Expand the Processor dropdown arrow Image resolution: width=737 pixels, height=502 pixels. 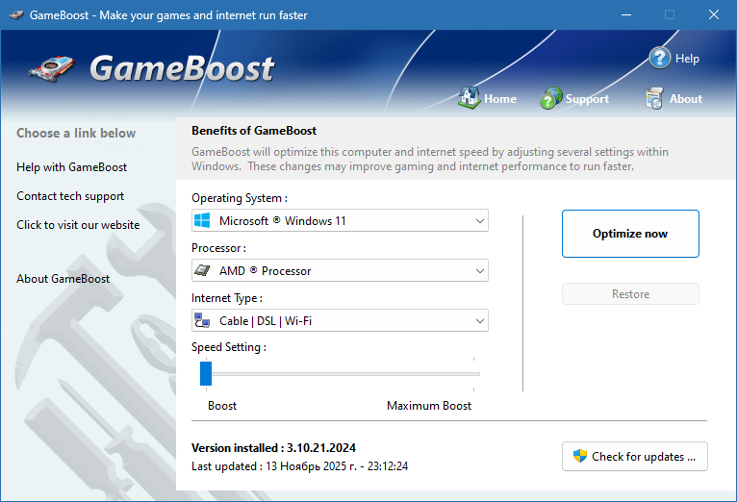click(479, 271)
